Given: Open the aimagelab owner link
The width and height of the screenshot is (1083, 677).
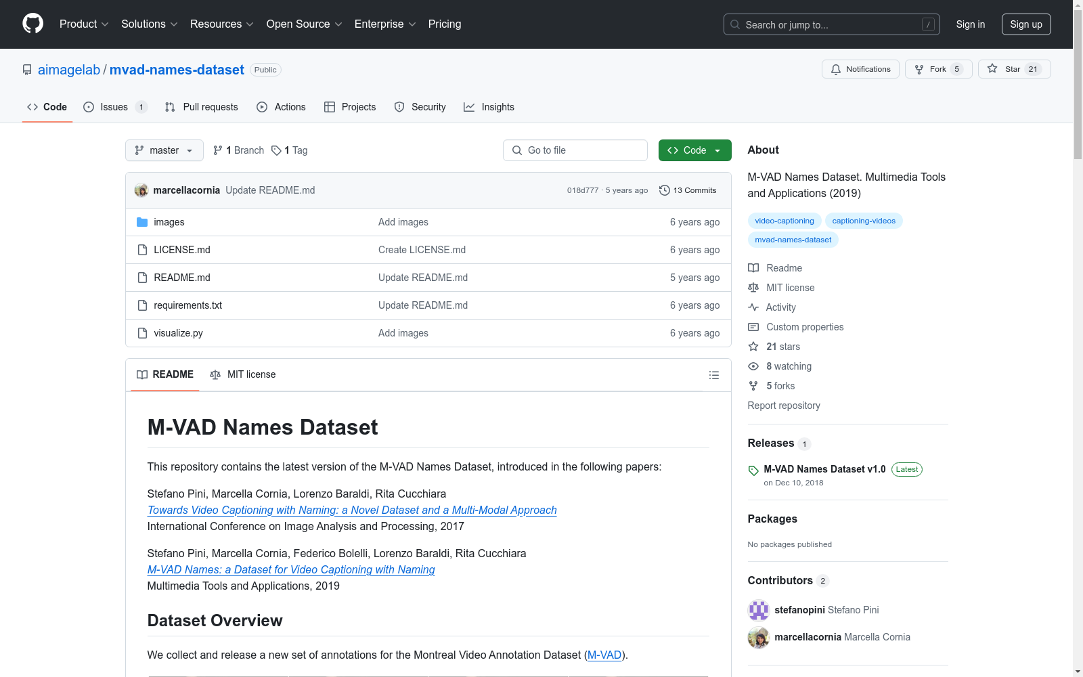Looking at the screenshot, I should [69, 70].
